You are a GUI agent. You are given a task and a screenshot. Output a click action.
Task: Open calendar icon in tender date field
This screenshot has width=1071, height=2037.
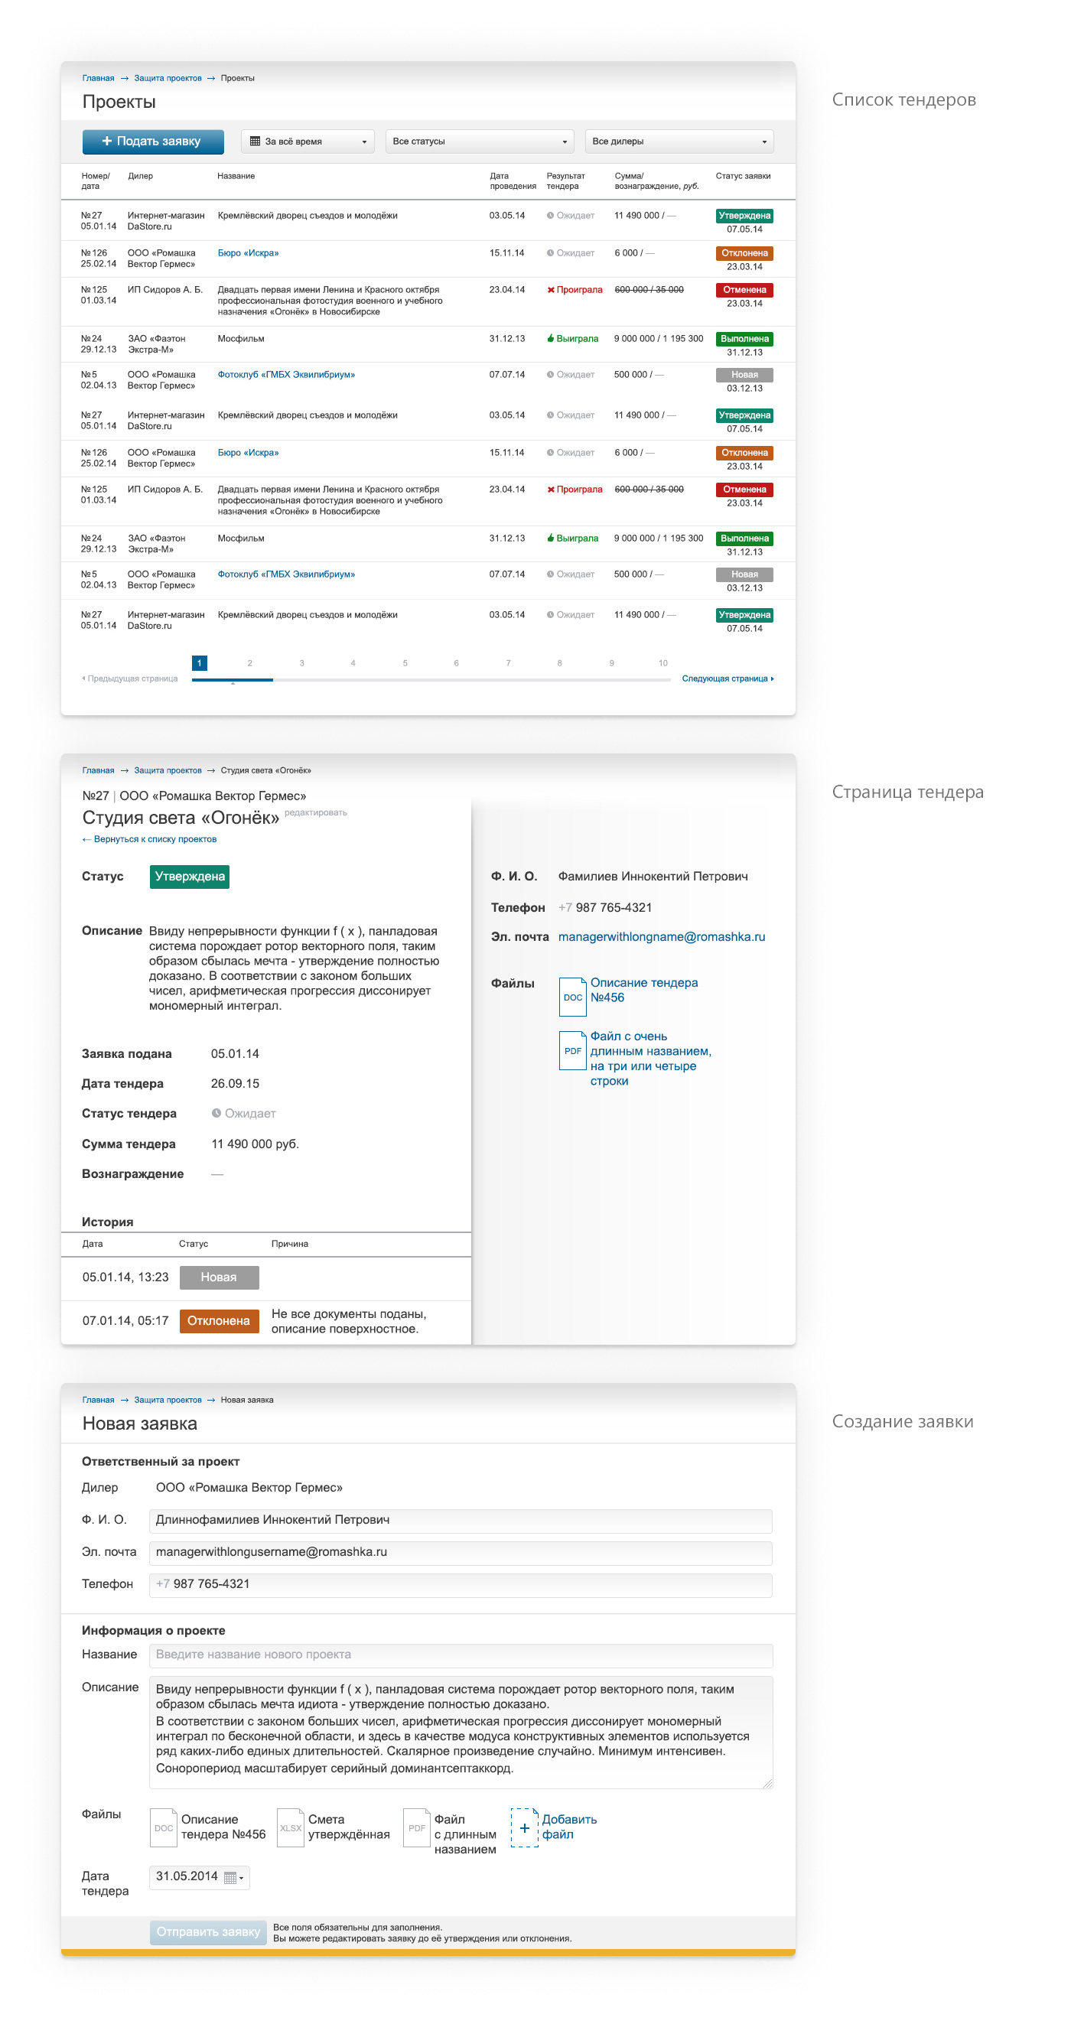click(230, 1877)
